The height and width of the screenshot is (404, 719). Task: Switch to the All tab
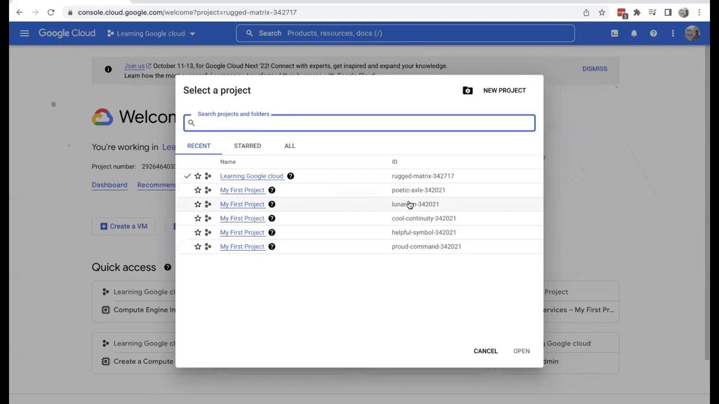(x=289, y=146)
